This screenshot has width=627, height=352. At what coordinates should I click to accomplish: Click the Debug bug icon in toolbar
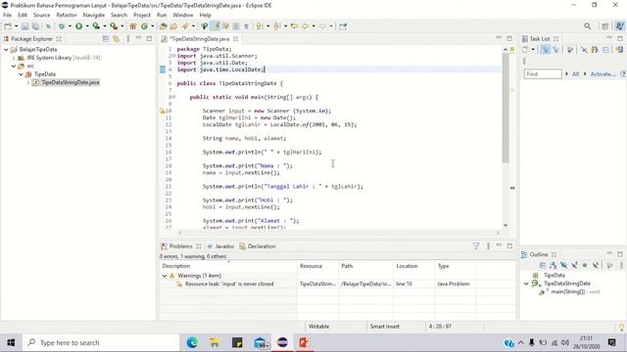pyautogui.click(x=62, y=26)
